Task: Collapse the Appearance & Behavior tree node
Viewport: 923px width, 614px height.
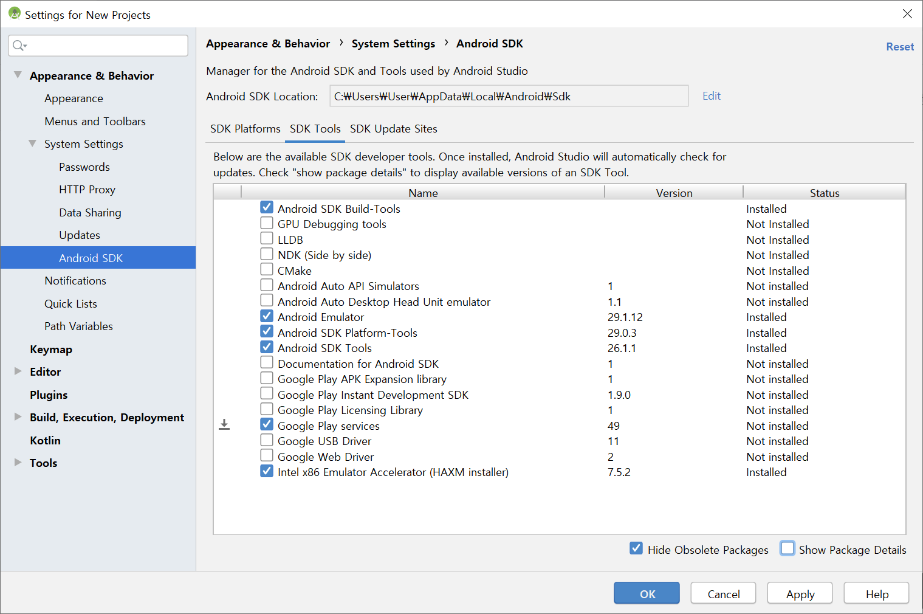Action: [18, 75]
